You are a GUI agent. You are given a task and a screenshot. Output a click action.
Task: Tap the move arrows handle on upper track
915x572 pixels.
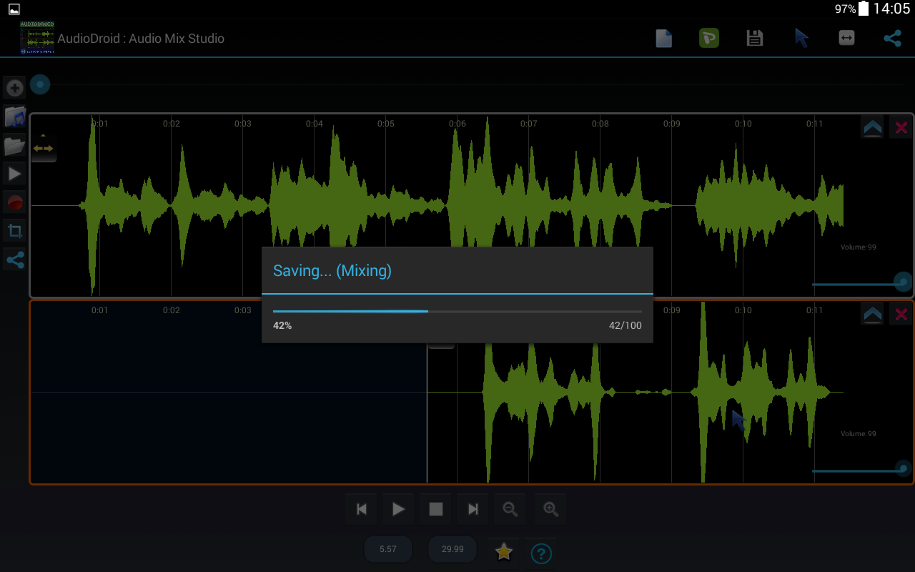point(44,147)
